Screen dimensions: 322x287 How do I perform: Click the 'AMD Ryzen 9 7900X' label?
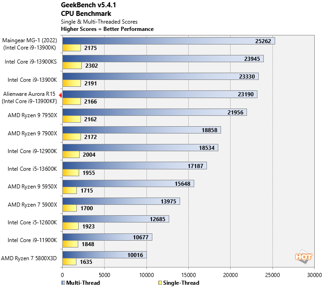pyautogui.click(x=32, y=134)
